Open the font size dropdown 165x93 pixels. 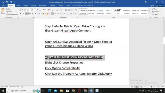pyautogui.click(x=35, y=10)
